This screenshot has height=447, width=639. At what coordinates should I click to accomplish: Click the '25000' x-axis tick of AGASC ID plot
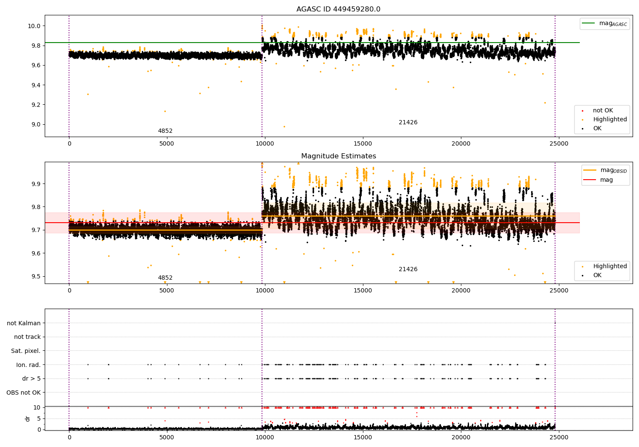click(559, 144)
